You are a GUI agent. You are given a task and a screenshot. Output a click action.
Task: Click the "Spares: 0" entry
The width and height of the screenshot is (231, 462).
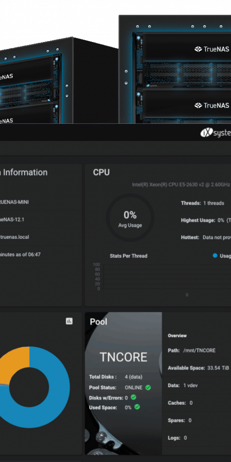(x=179, y=420)
